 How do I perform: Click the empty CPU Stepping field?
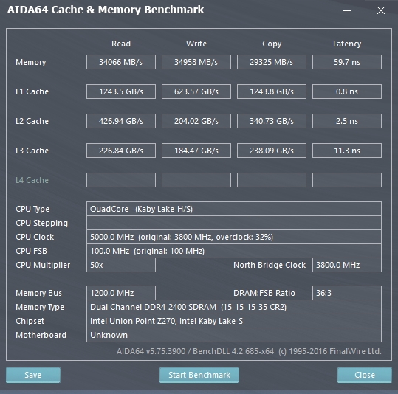[234, 223]
